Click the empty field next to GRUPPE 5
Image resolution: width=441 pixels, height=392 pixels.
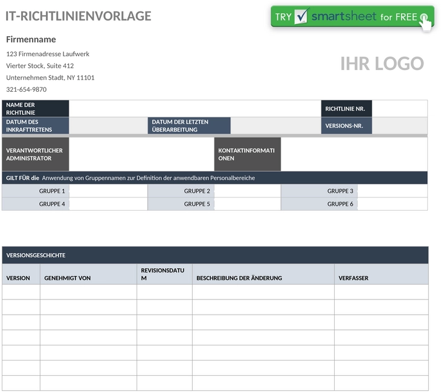pyautogui.click(x=248, y=204)
